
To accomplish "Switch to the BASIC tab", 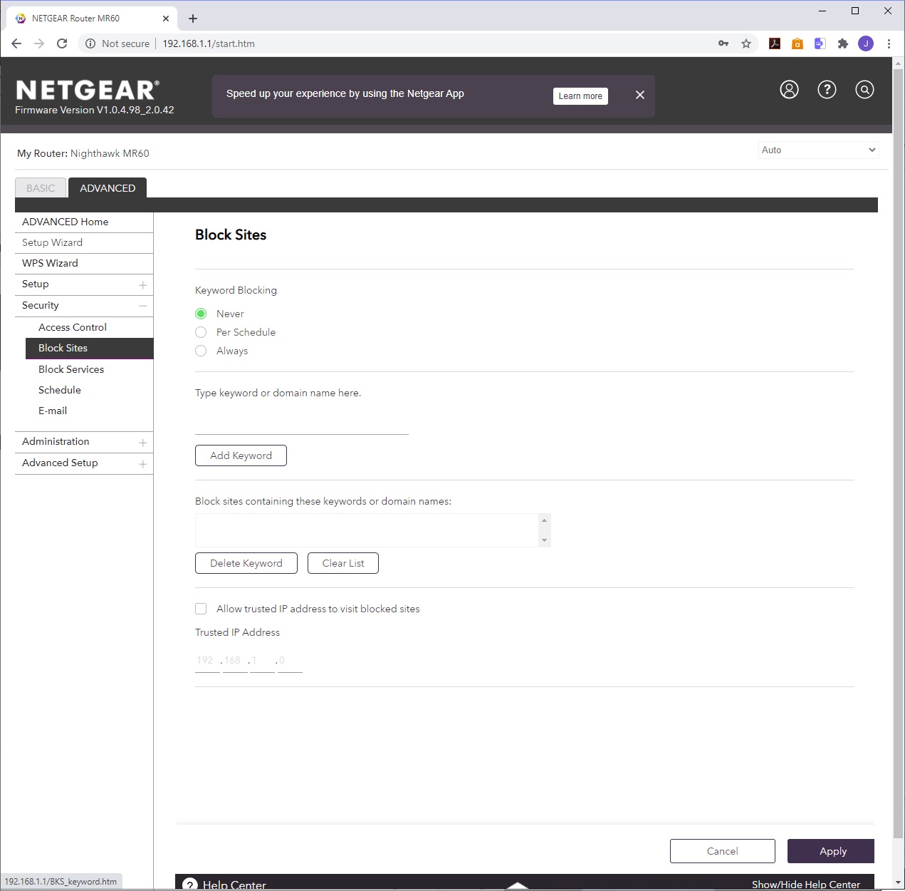I will click(x=41, y=188).
